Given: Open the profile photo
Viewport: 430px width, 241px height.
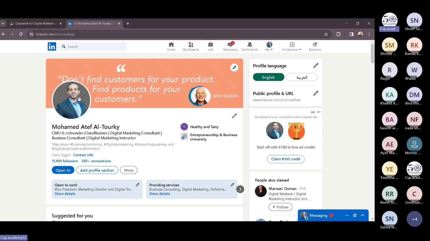Looking at the screenshot, I should (71, 100).
